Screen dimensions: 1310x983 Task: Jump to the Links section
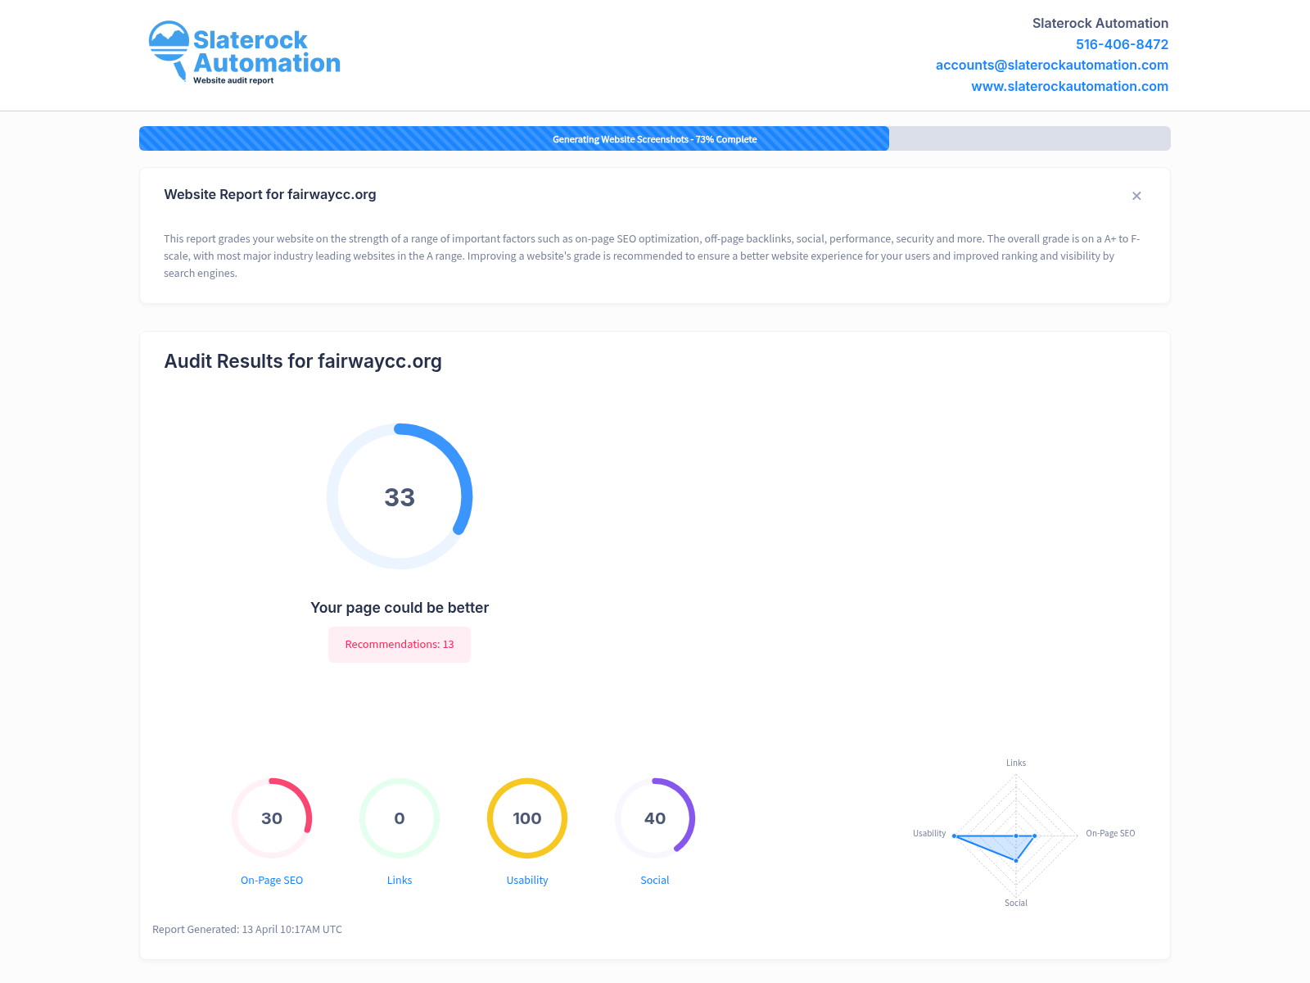(400, 880)
